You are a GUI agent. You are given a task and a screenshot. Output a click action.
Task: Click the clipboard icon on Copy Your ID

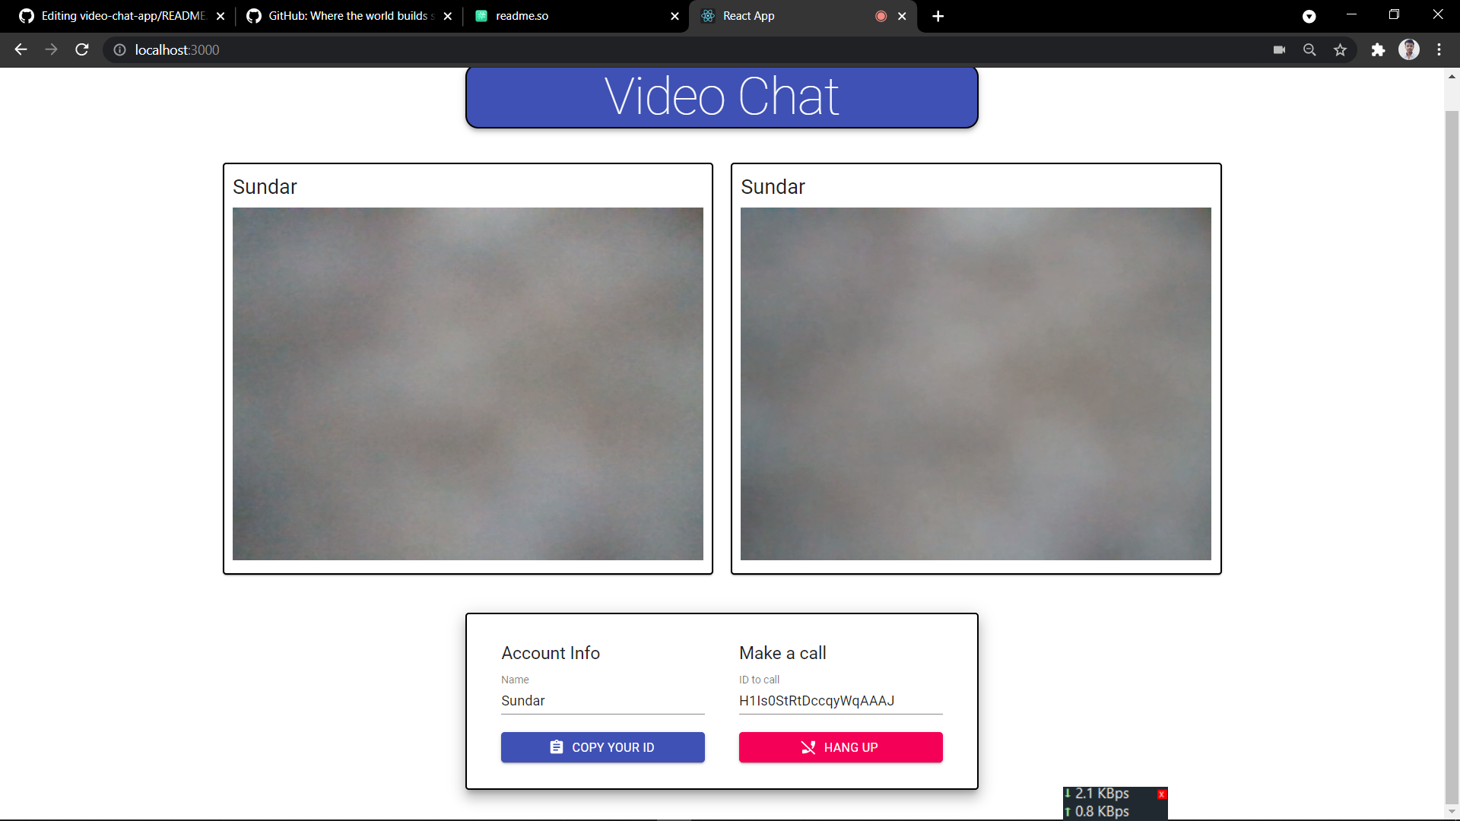pyautogui.click(x=557, y=747)
